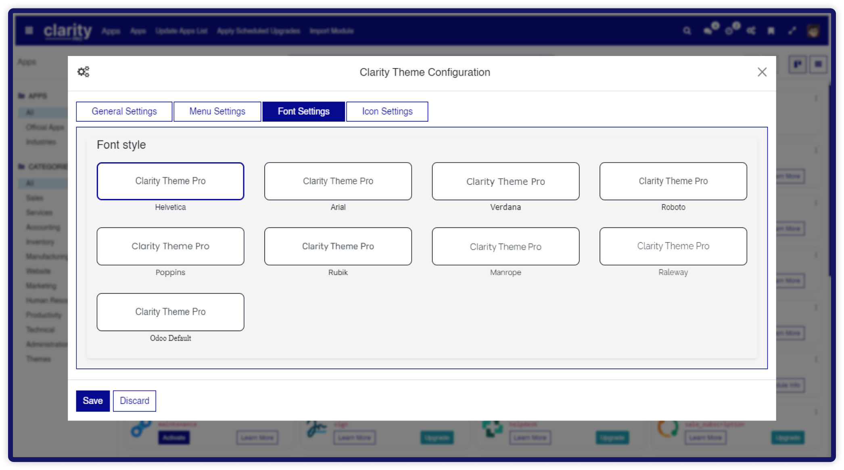Click Learn More for sign app

pyautogui.click(x=355, y=438)
